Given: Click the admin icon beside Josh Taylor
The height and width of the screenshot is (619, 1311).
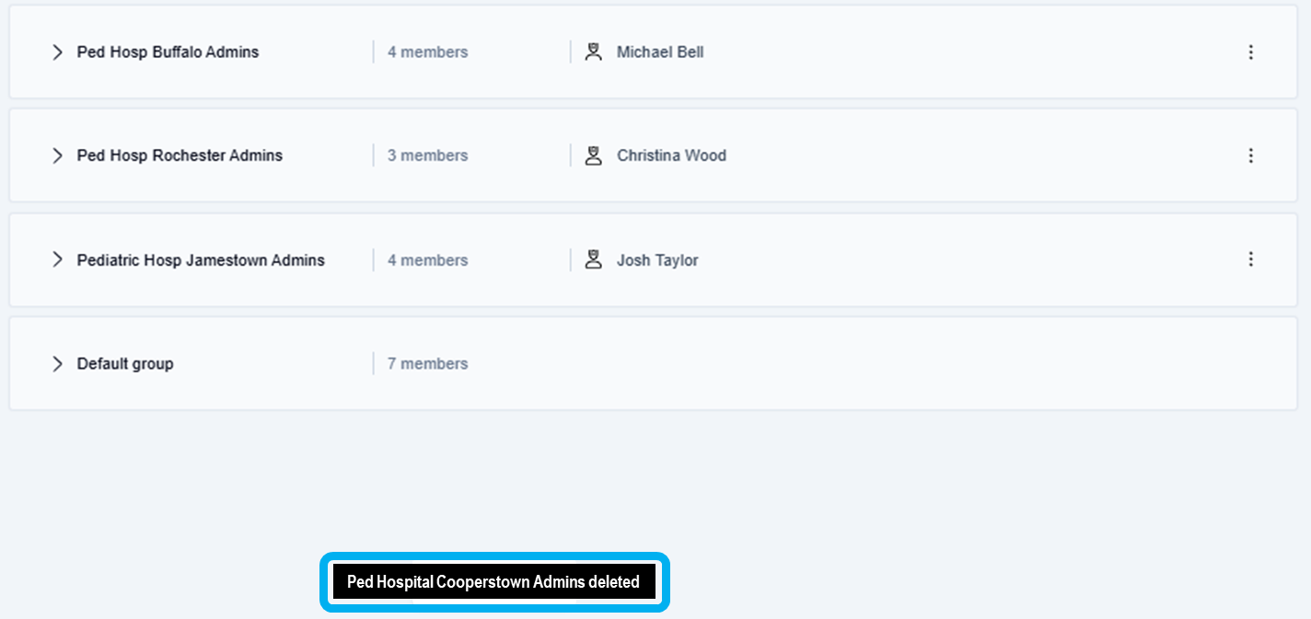Looking at the screenshot, I should [x=594, y=260].
